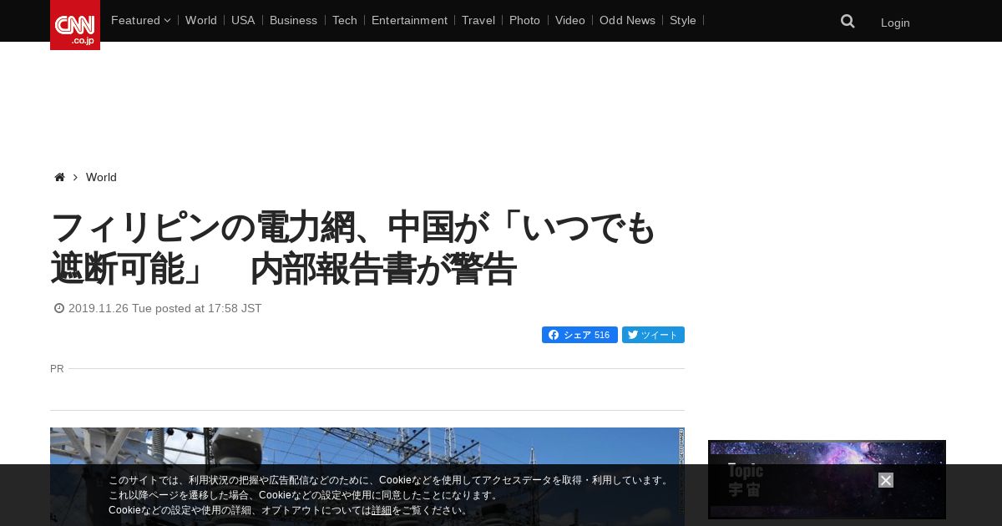Viewport: 1002px width, 526px height.
Task: Go to the USA section
Action: coord(243,20)
